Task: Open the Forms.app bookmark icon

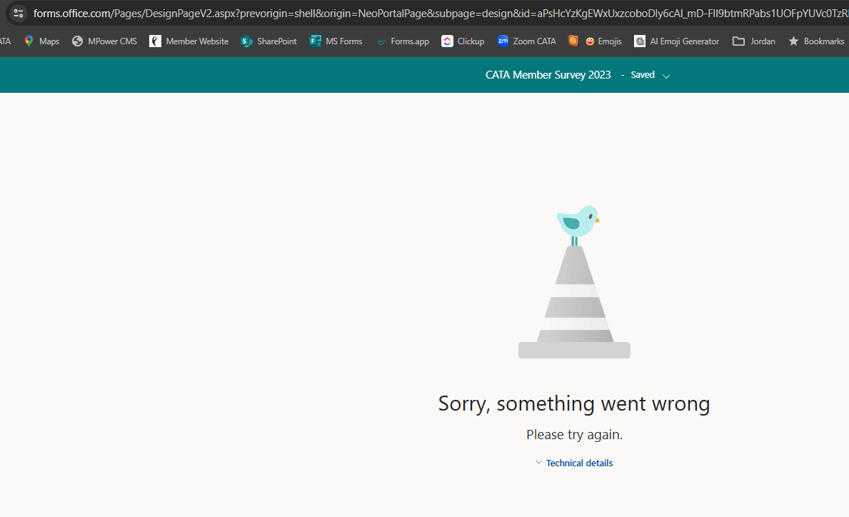Action: pos(381,41)
